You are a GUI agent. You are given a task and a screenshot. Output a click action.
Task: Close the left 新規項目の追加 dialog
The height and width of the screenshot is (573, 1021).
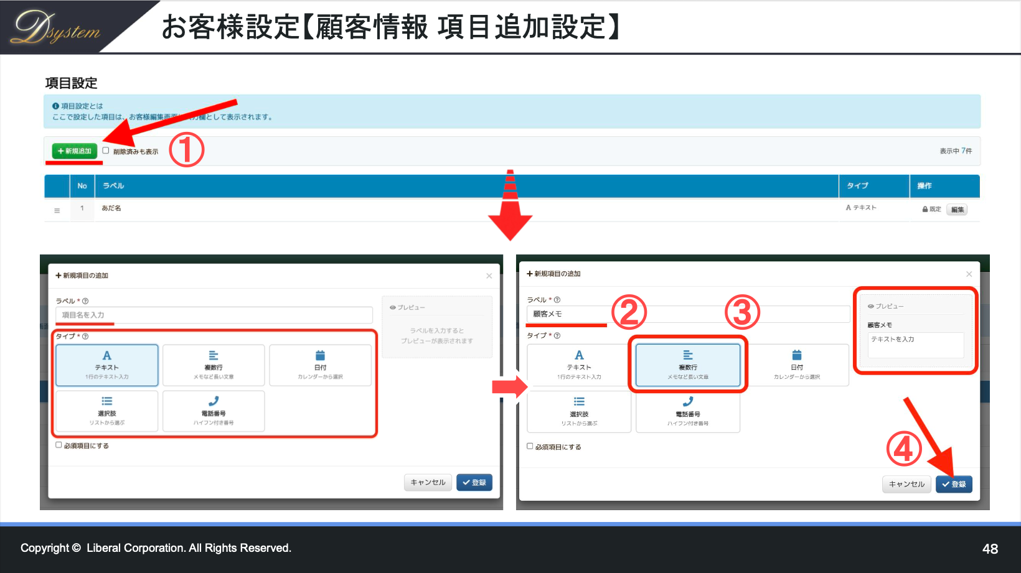point(489,276)
